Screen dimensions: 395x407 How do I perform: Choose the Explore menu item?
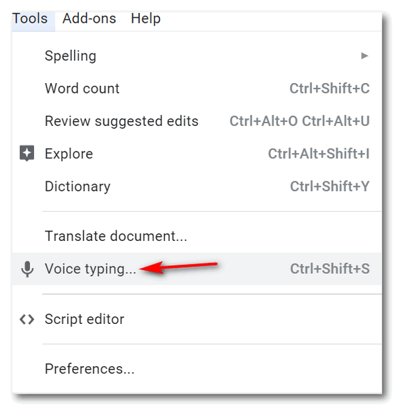(x=197, y=154)
